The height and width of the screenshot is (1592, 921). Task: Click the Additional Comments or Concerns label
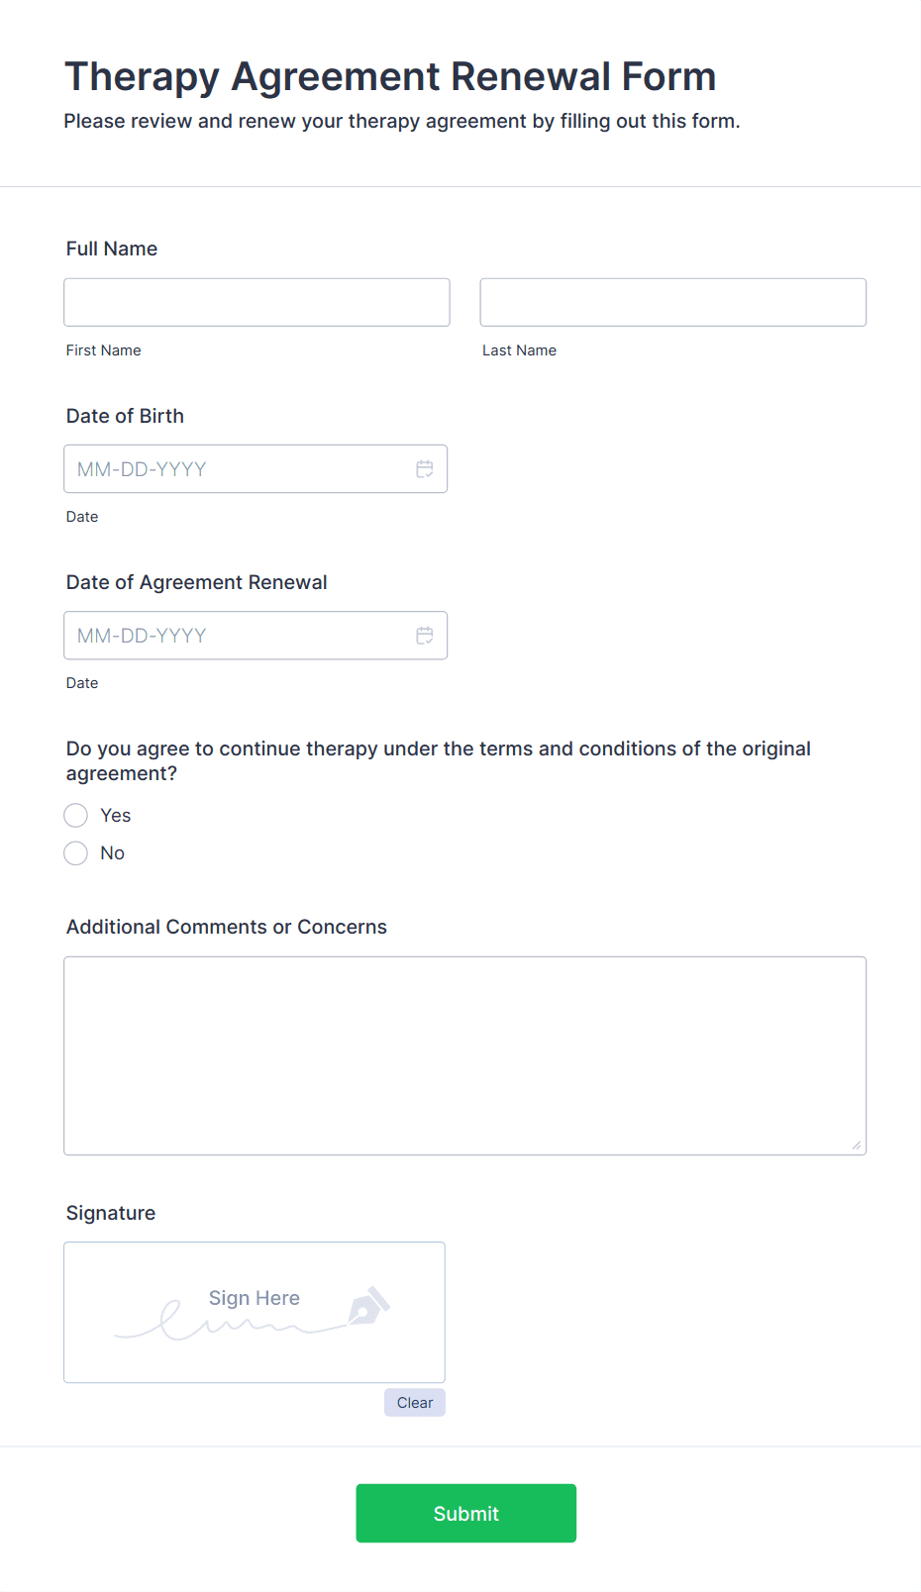pyautogui.click(x=226, y=927)
